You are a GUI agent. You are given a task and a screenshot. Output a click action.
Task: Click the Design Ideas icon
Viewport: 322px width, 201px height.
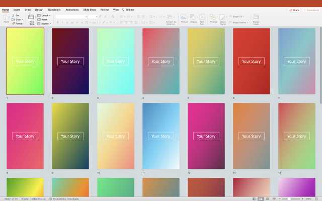(256, 18)
